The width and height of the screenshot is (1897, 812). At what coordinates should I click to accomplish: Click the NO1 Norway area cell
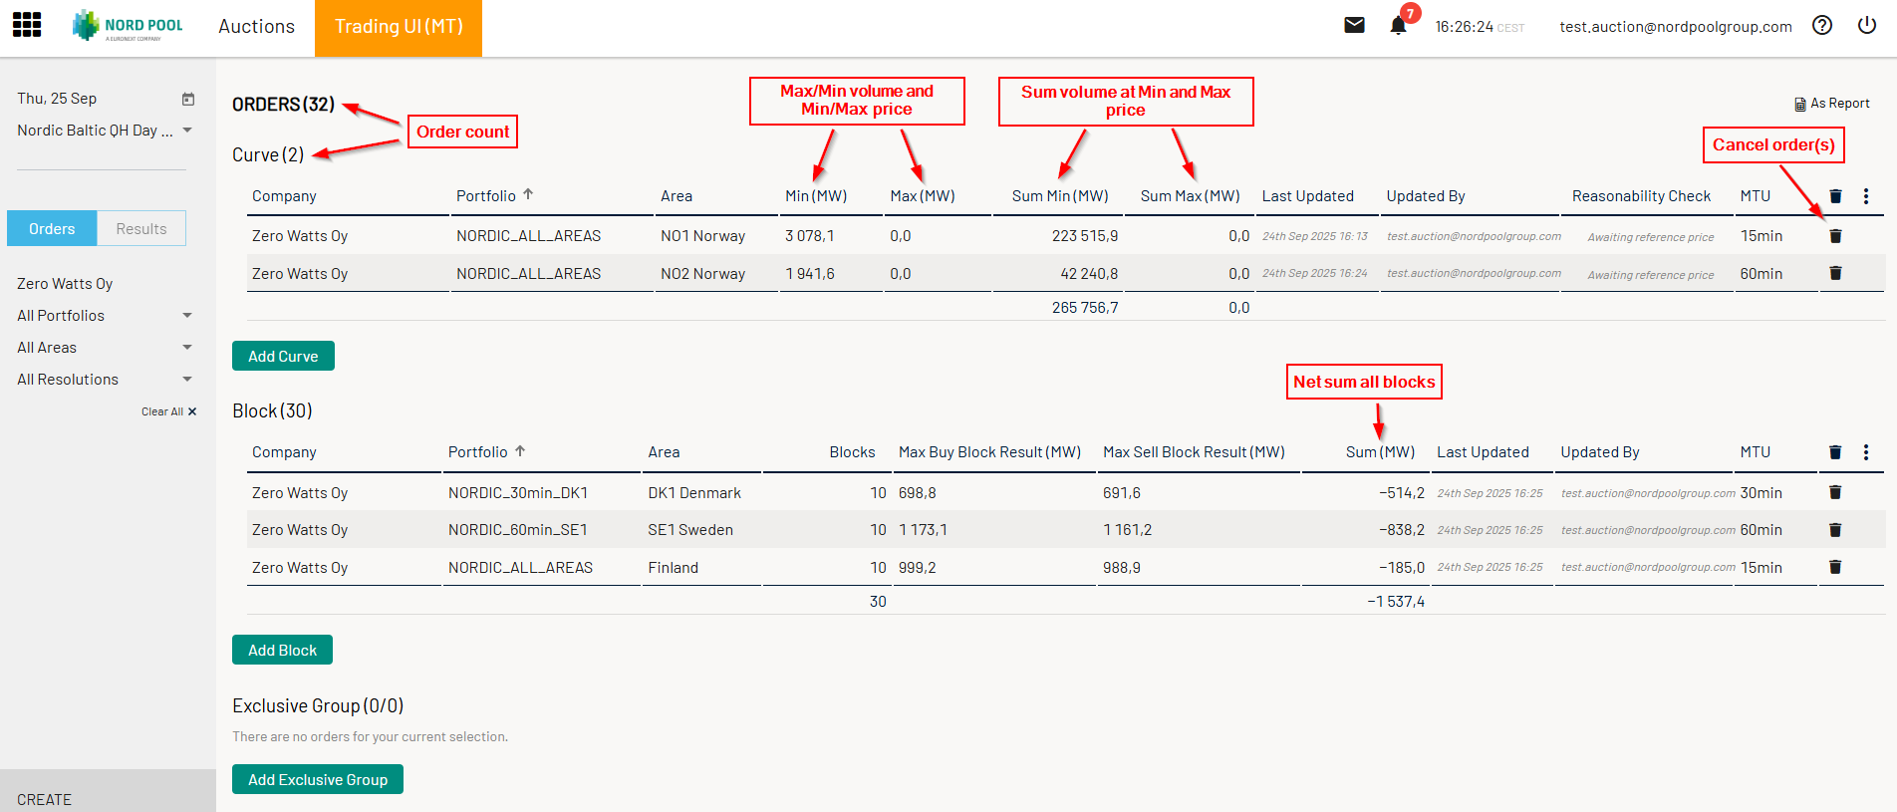(702, 236)
